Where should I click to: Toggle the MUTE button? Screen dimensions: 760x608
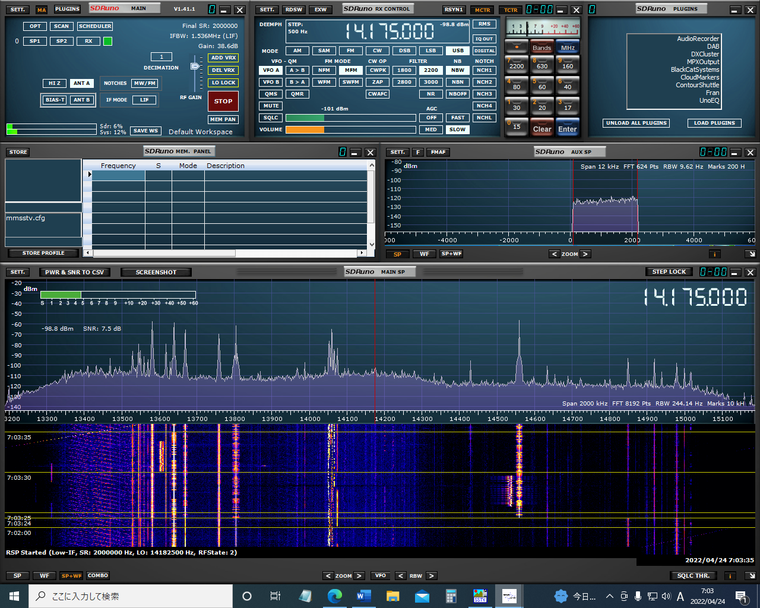[x=271, y=106]
